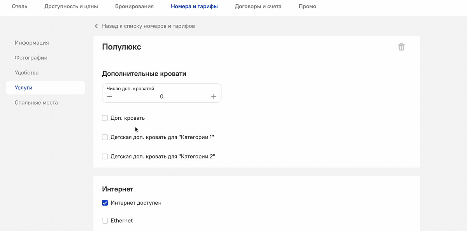The width and height of the screenshot is (467, 231).
Task: Select the Номера и тарифы tab
Action: (194, 6)
